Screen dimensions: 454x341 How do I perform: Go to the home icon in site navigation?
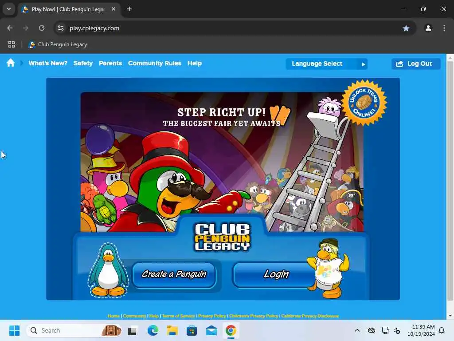(x=11, y=63)
